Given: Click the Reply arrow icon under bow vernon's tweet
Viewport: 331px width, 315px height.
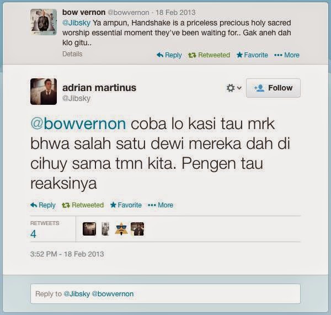Looking at the screenshot, I should click(160, 55).
